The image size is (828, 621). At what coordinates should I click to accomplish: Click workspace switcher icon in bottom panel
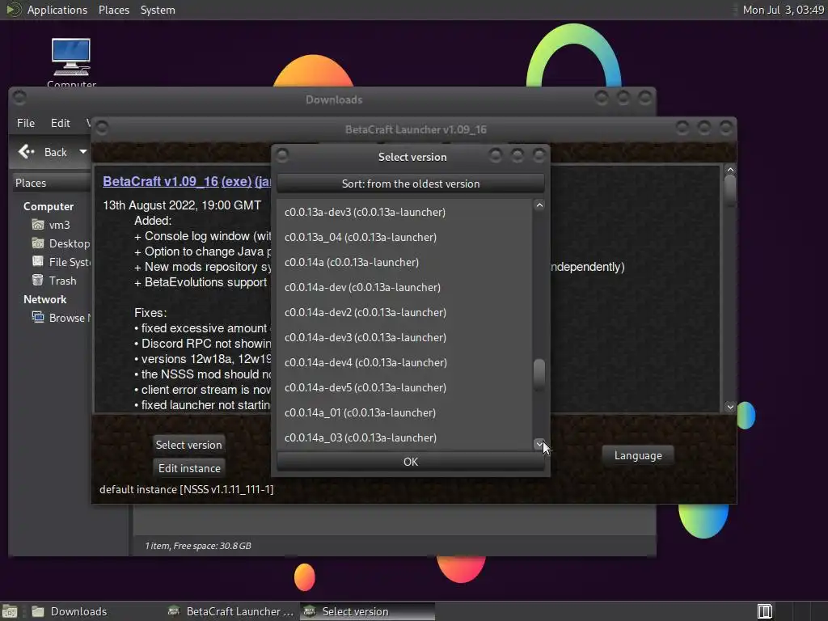click(765, 611)
